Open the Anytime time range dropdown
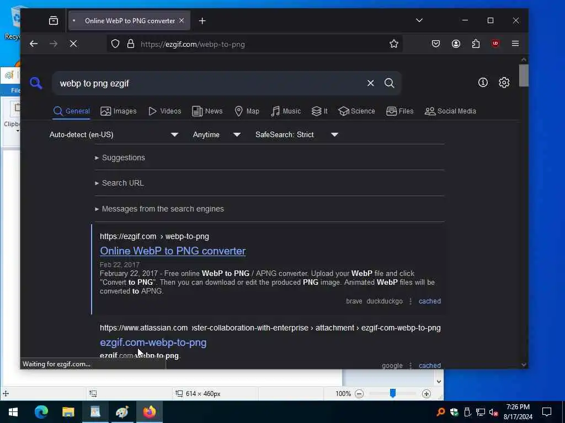 click(216, 134)
